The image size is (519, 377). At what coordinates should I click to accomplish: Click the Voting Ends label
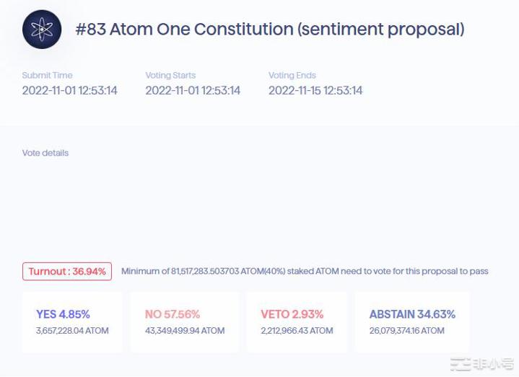point(292,75)
